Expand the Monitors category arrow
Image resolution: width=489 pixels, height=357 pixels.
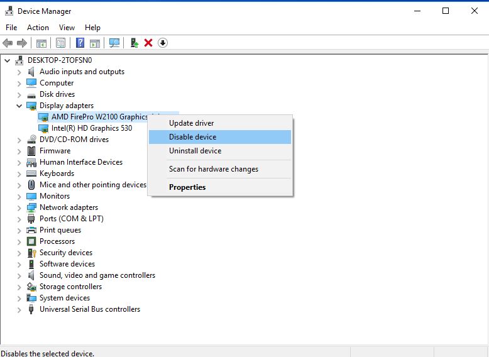click(19, 197)
